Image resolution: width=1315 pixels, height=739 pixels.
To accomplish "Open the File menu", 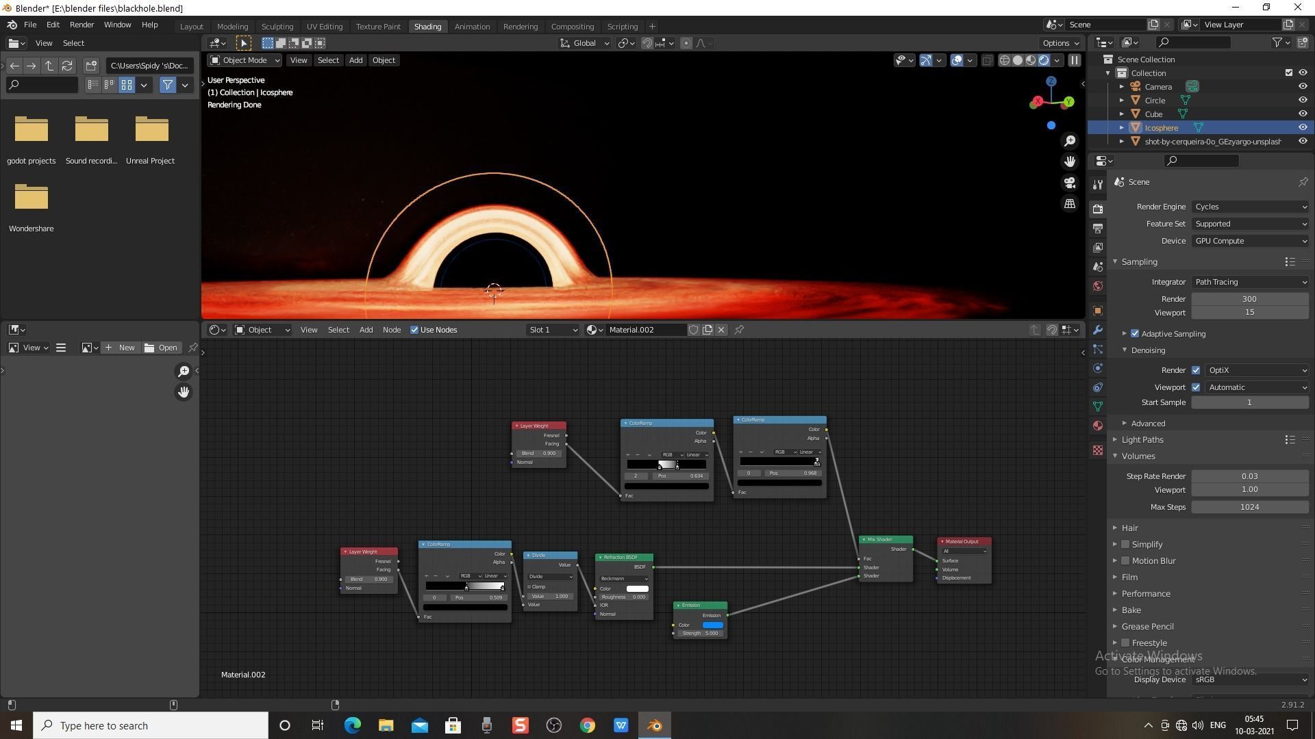I will pos(30,25).
